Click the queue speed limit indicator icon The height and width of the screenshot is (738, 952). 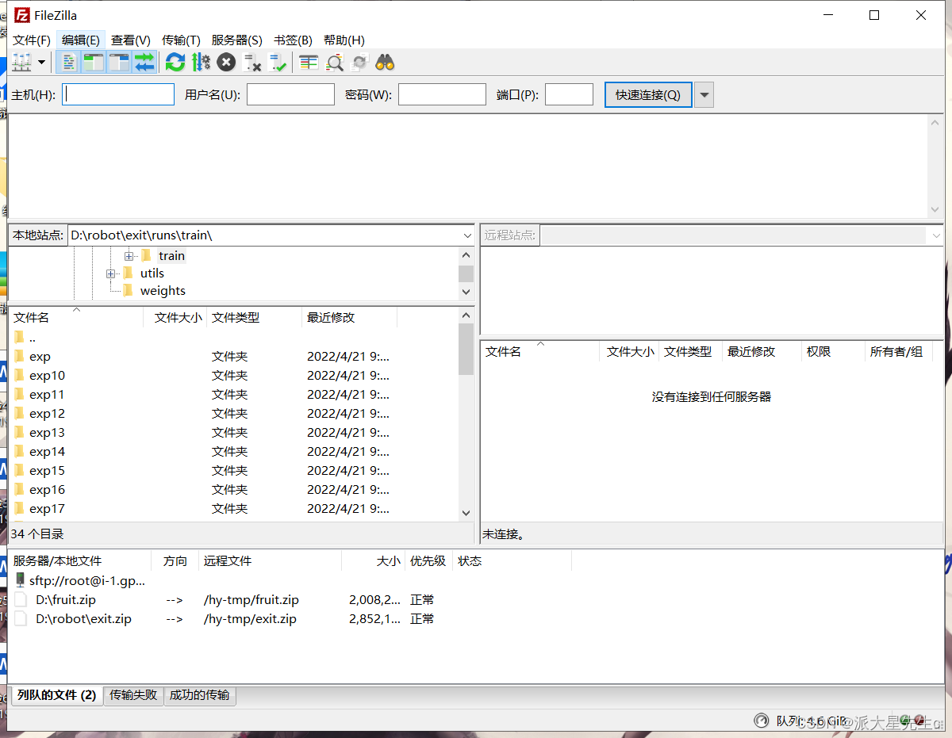coord(761,721)
